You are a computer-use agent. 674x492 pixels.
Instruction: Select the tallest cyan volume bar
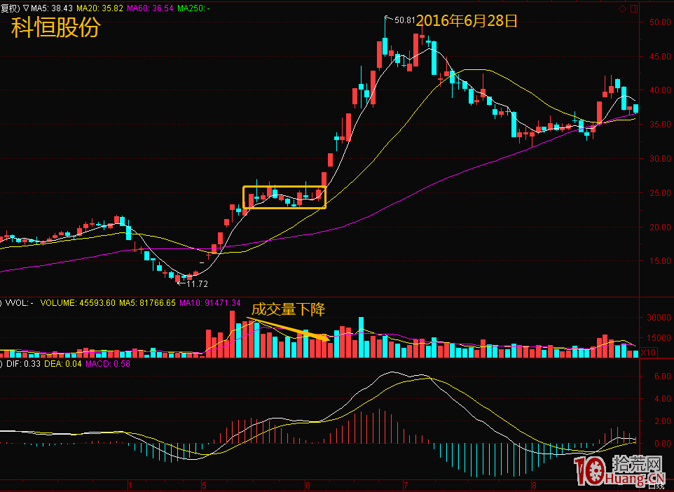click(x=361, y=337)
